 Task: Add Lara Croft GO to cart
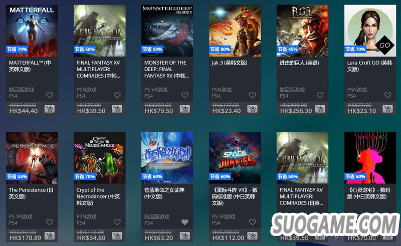click(387, 109)
